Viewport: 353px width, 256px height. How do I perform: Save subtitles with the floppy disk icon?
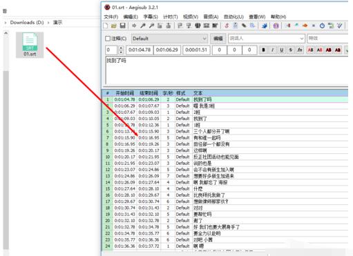[x=122, y=26]
